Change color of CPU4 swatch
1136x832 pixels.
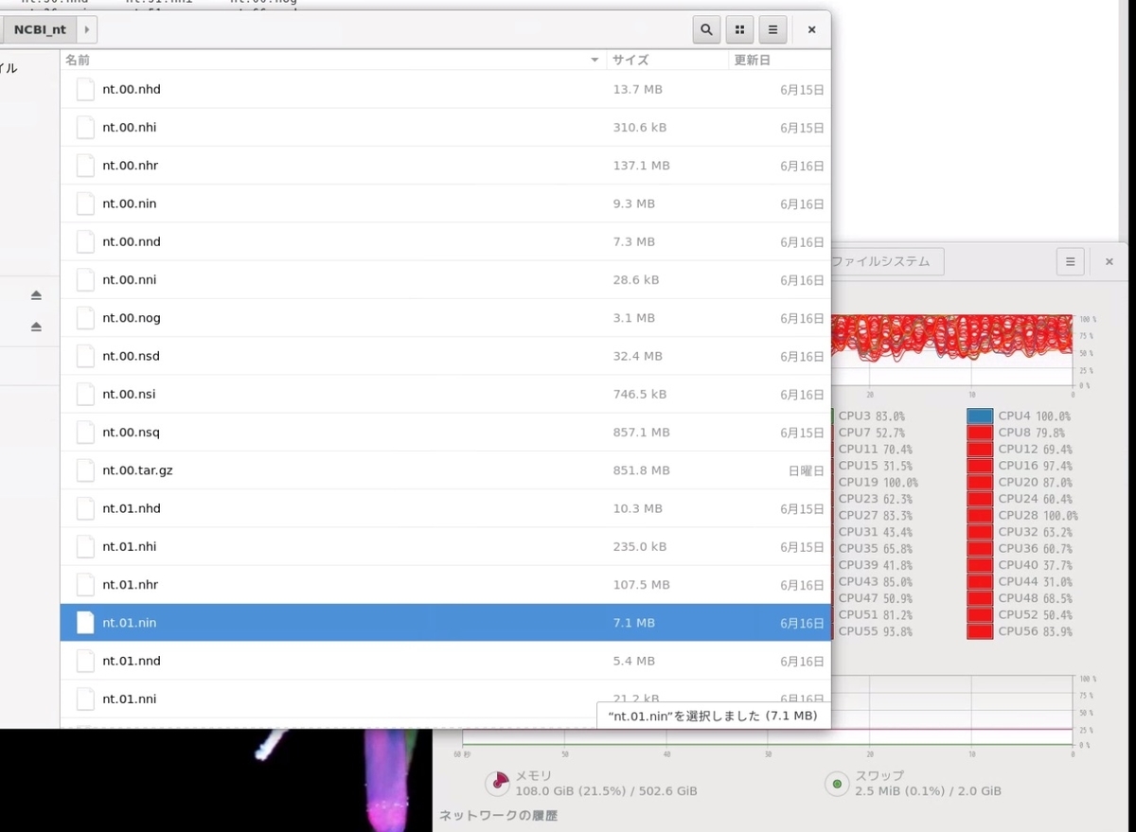[x=980, y=416]
